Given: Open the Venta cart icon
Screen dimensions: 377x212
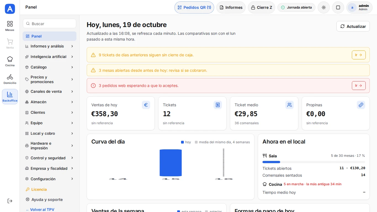Looking at the screenshot, I should click(x=10, y=44).
